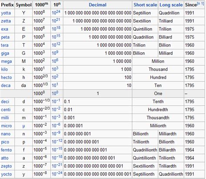Select the 1975 year in exa row
This screenshot has height=179, width=206.
point(189,29)
